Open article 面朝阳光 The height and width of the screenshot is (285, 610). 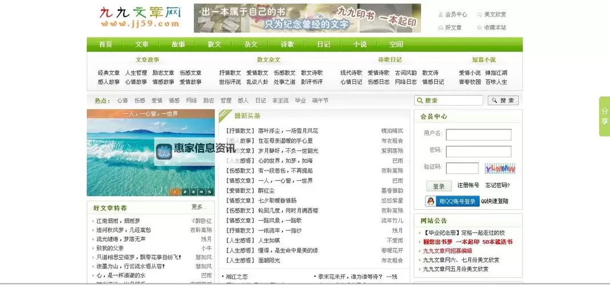click(x=269, y=260)
